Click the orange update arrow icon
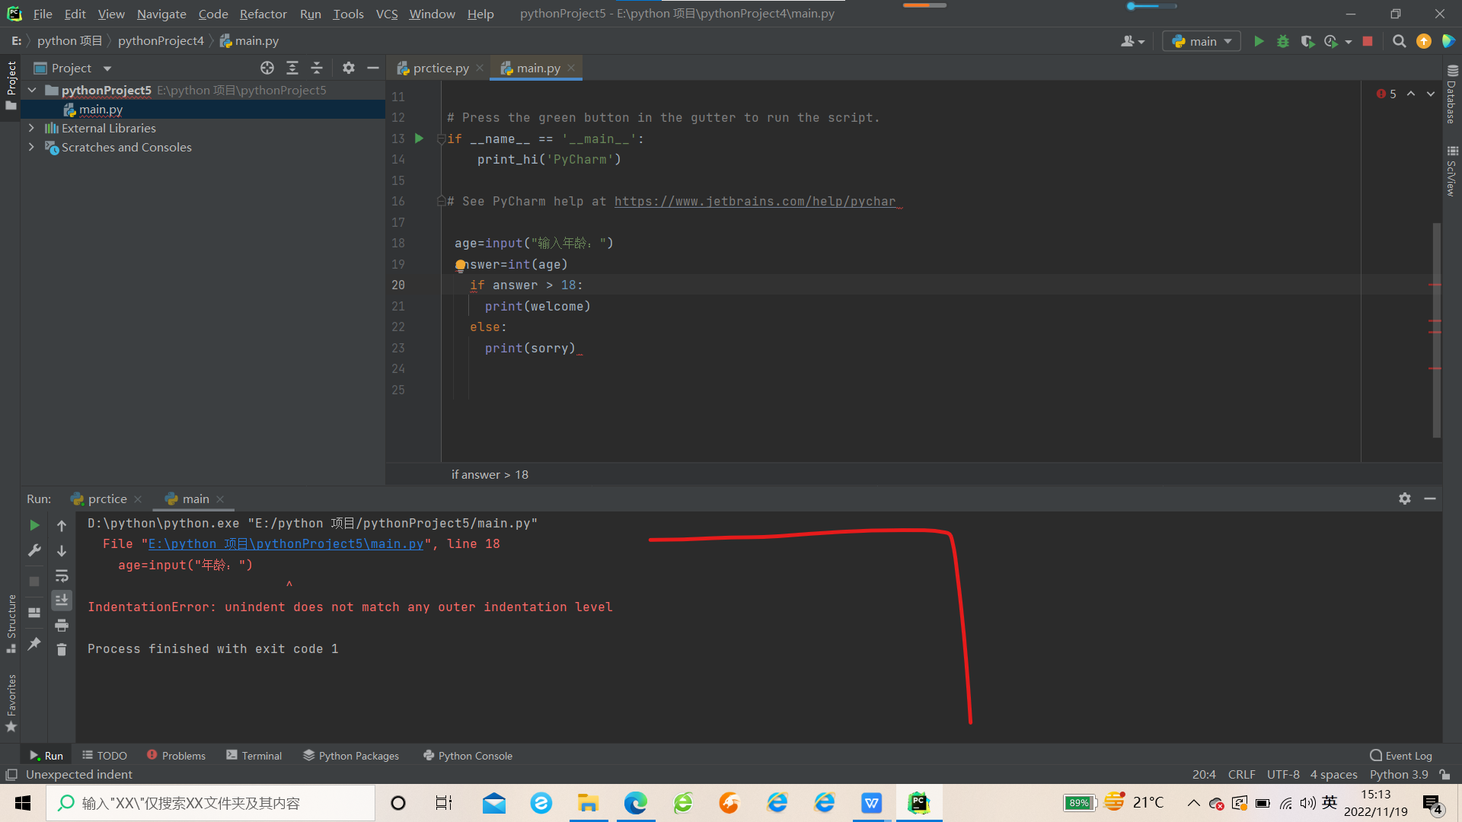 (x=1423, y=41)
